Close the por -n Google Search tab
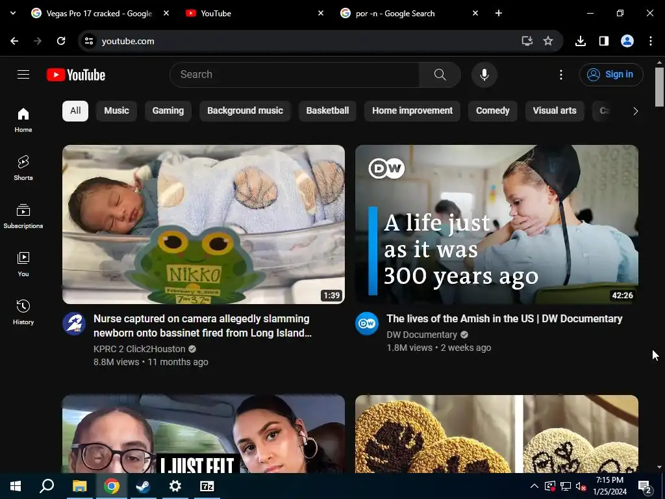 click(475, 13)
